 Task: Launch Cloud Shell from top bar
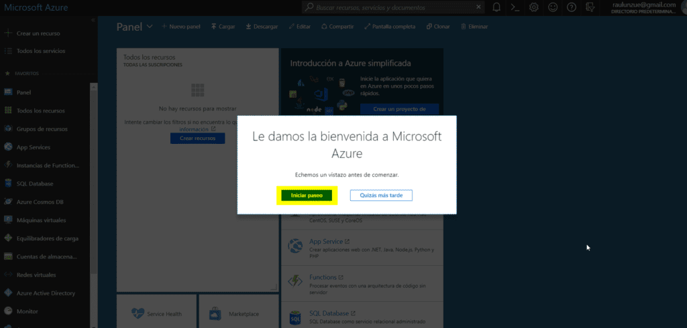pyautogui.click(x=515, y=7)
